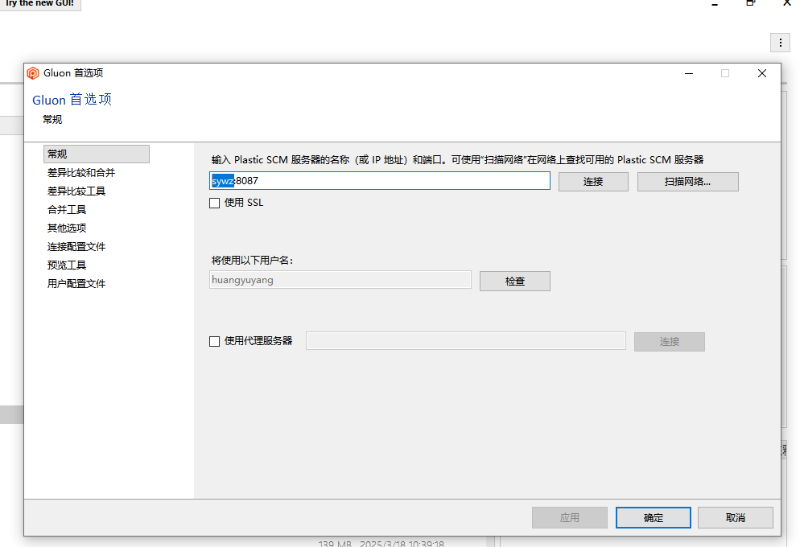
Task: Select 用户配置文件 in the sidebar
Action: click(x=76, y=283)
